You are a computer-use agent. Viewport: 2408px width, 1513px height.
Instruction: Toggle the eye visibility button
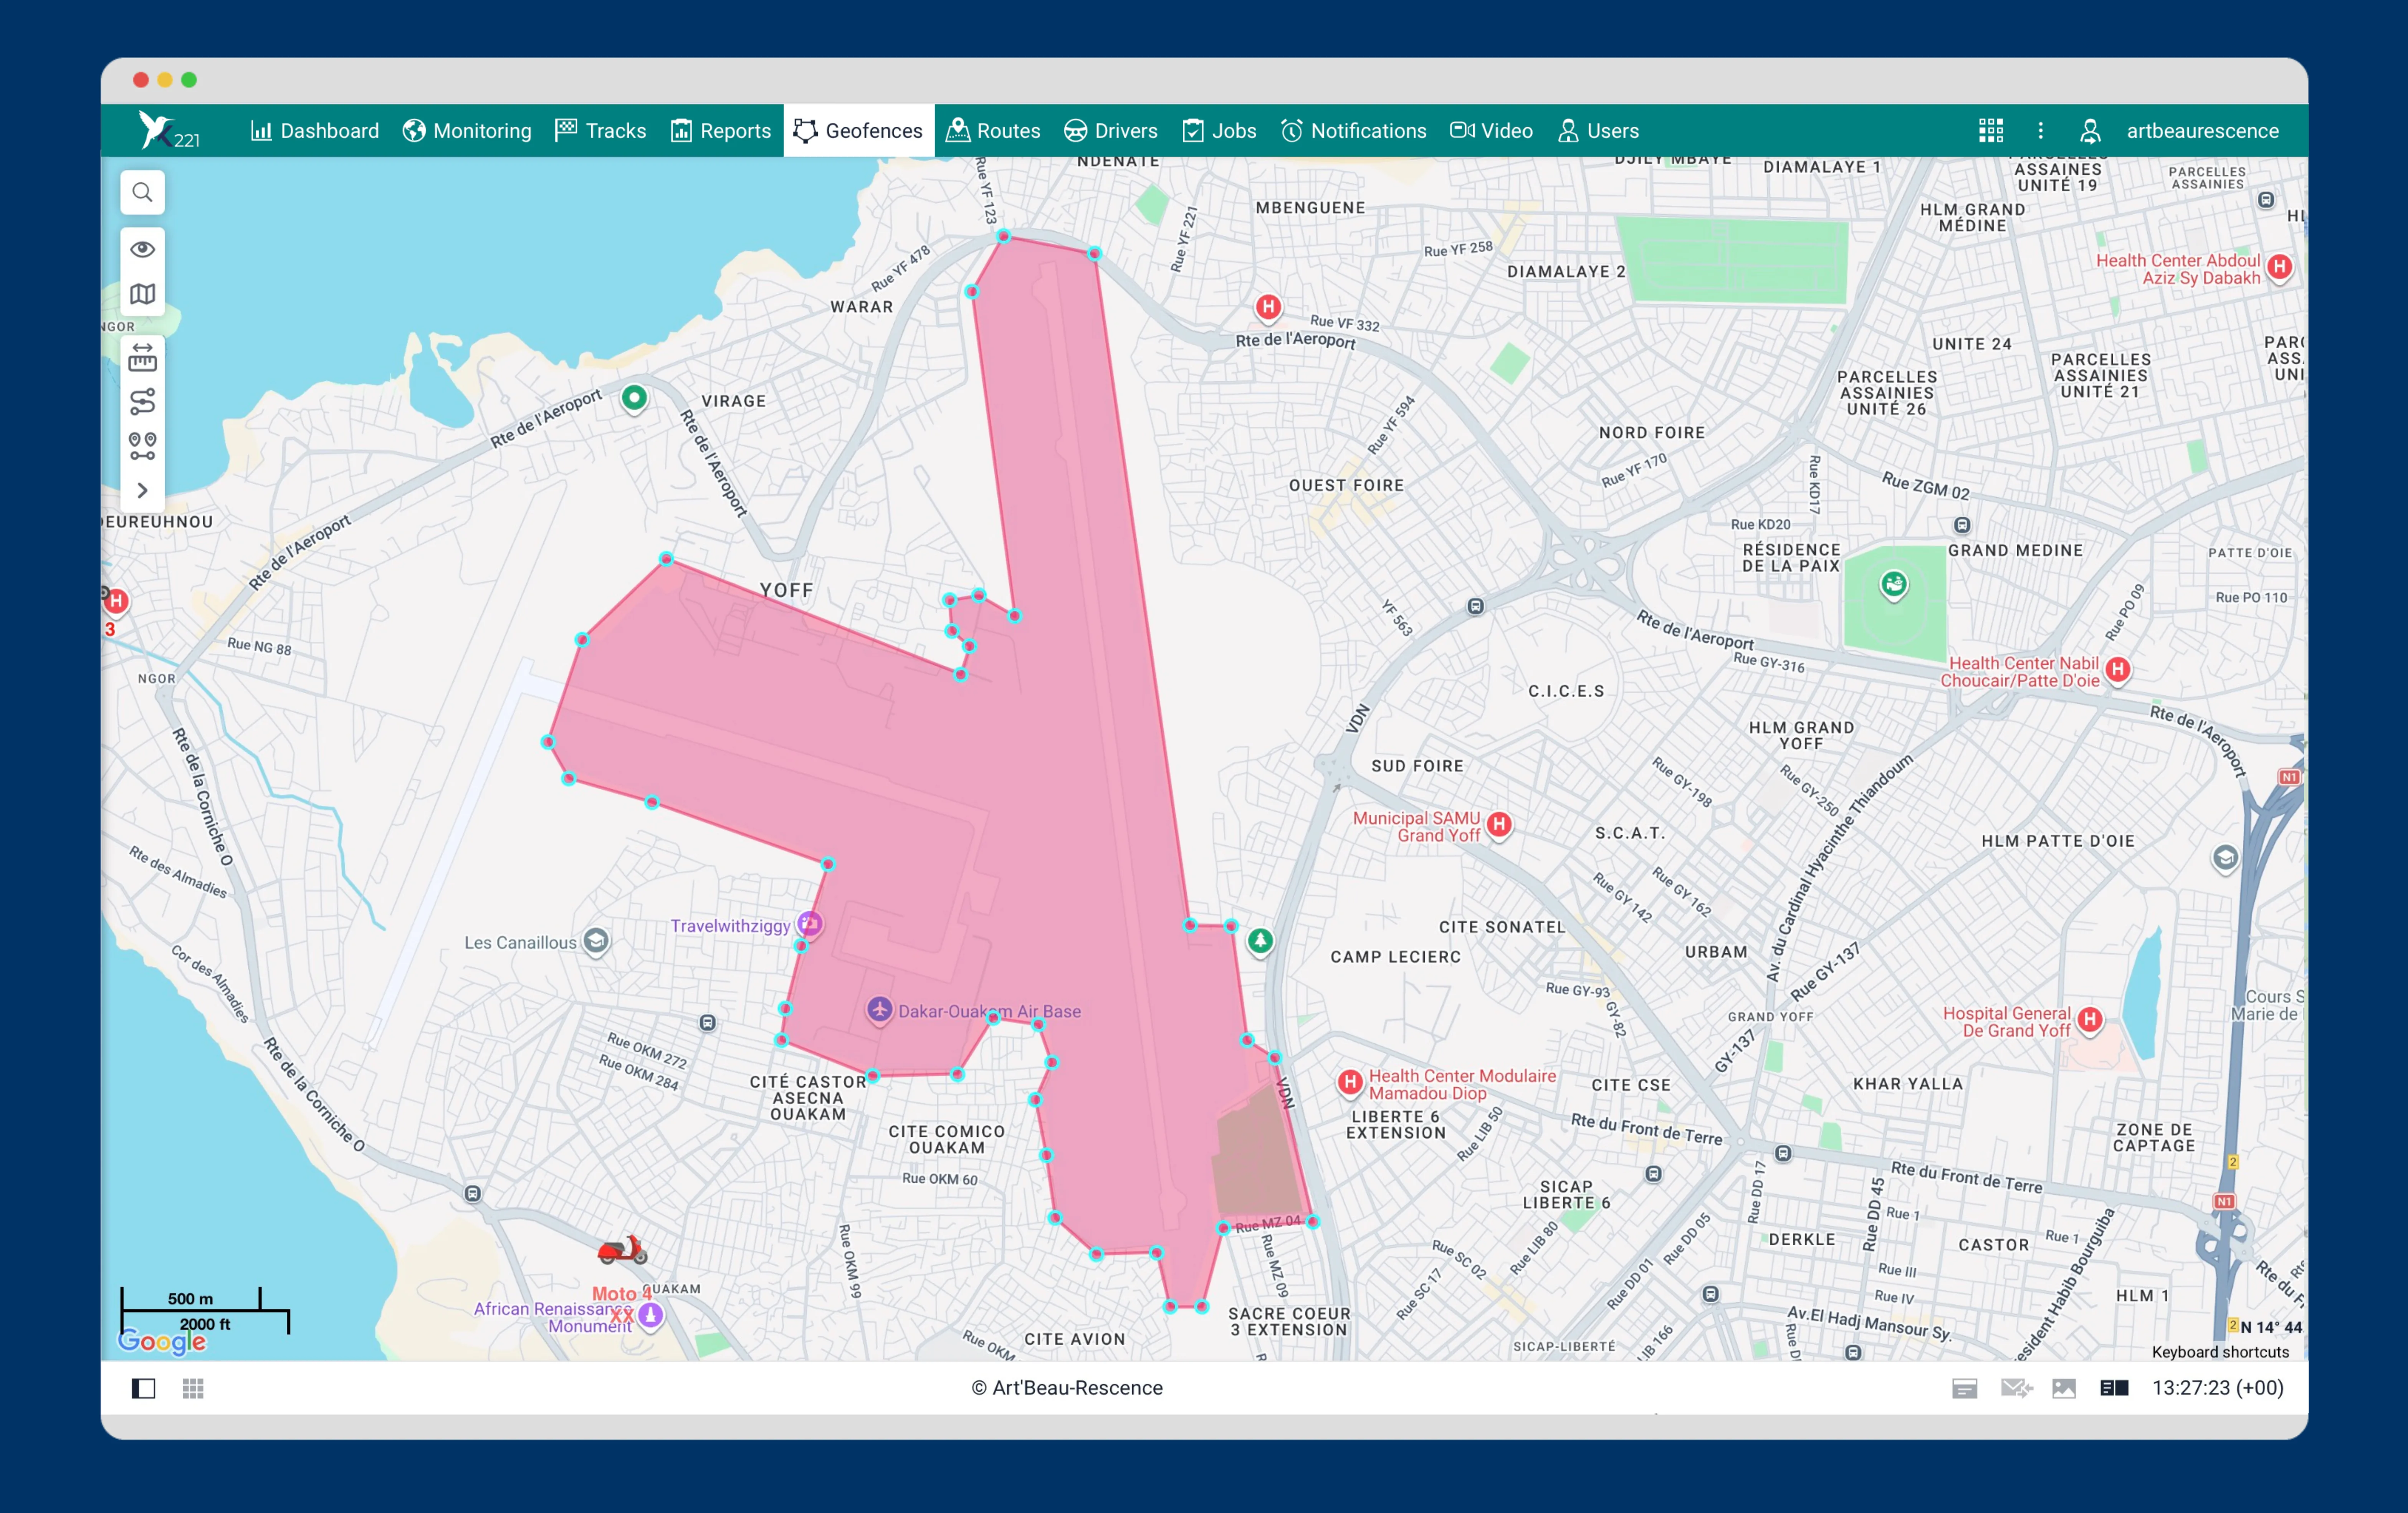[x=142, y=249]
